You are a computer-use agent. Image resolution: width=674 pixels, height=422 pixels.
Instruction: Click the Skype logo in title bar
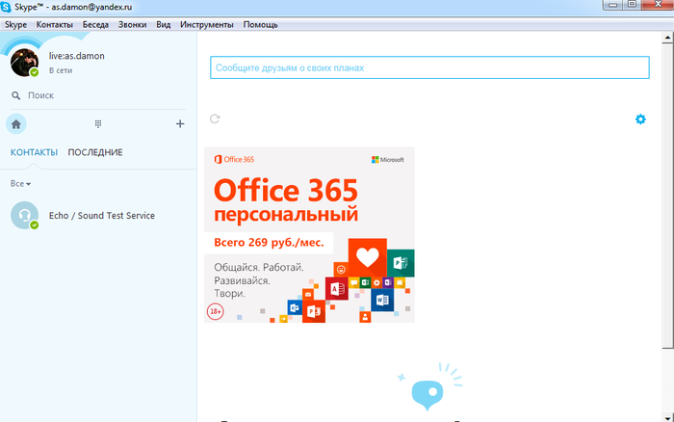tap(6, 7)
